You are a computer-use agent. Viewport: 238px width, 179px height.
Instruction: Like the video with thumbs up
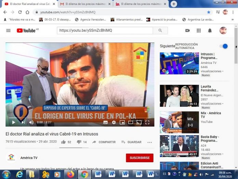63,142
